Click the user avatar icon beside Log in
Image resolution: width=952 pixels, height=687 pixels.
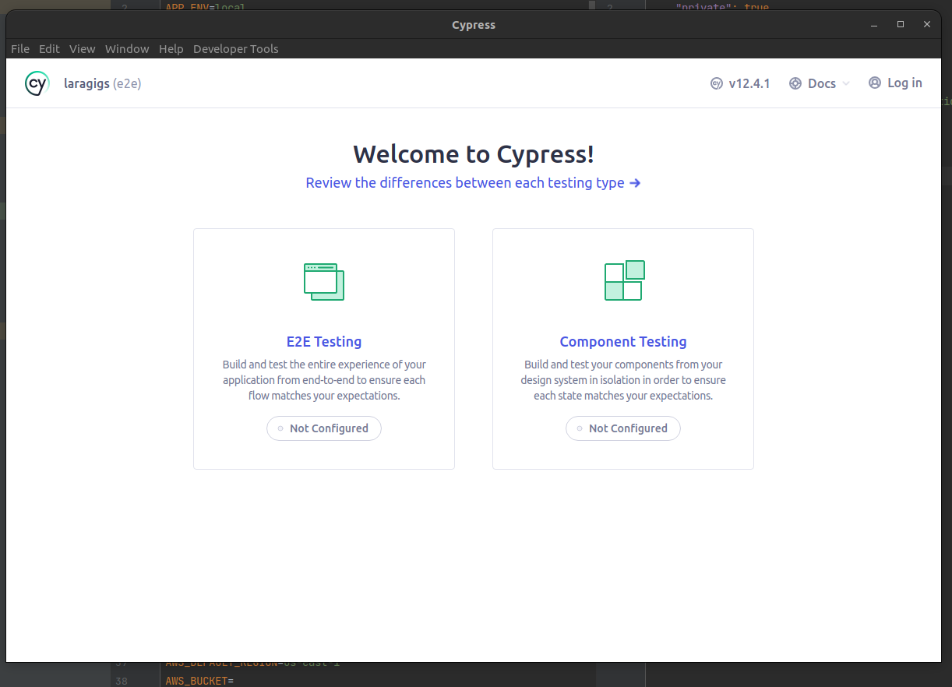[x=875, y=83]
